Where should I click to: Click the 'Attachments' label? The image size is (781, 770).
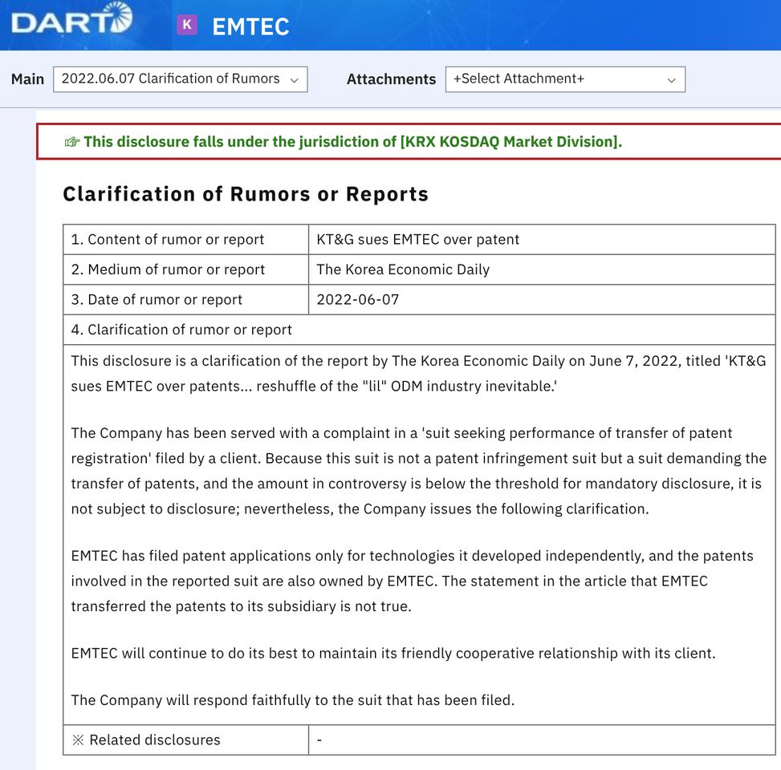pyautogui.click(x=391, y=79)
